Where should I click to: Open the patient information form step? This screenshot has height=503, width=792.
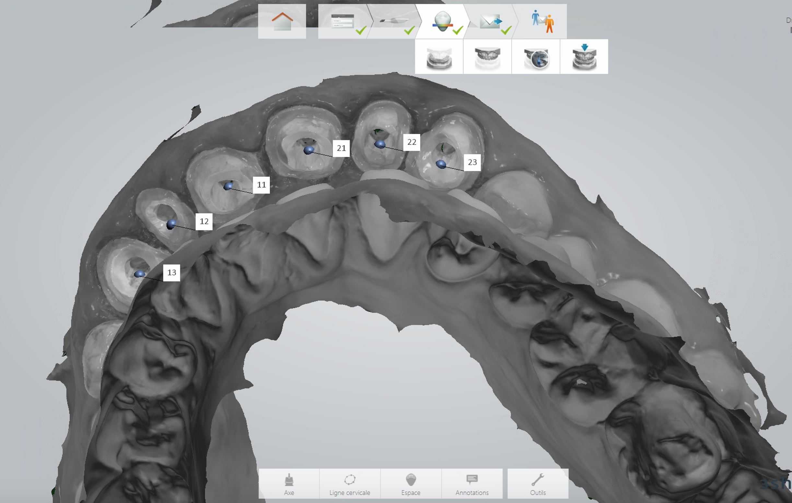point(343,21)
